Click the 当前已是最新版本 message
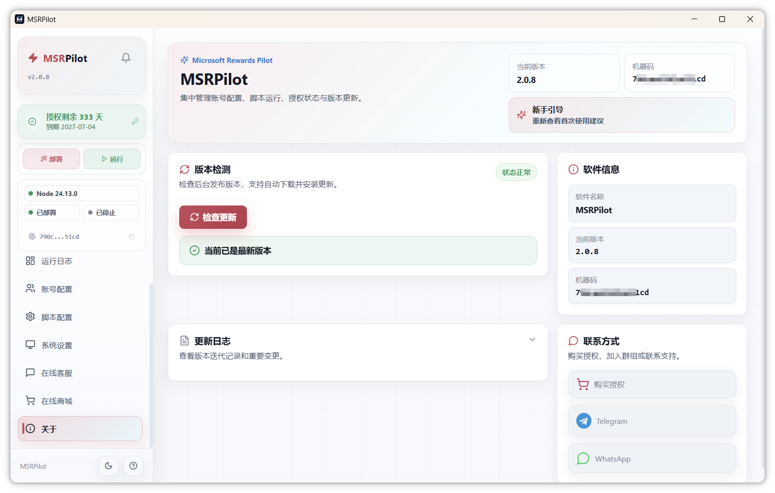The width and height of the screenshot is (775, 493). click(x=358, y=250)
